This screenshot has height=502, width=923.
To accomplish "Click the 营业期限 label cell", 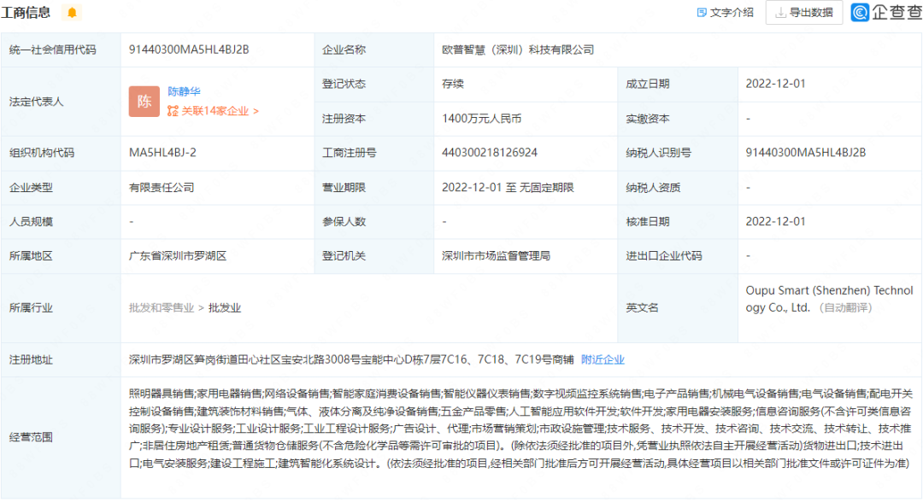I will pyautogui.click(x=373, y=187).
